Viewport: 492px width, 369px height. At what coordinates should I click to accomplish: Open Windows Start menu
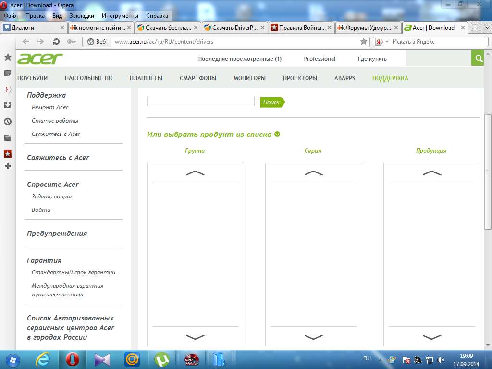(12, 360)
